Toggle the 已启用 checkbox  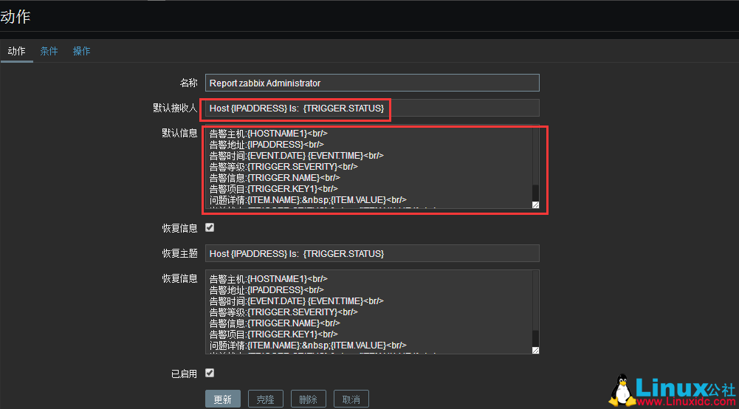[x=210, y=373]
